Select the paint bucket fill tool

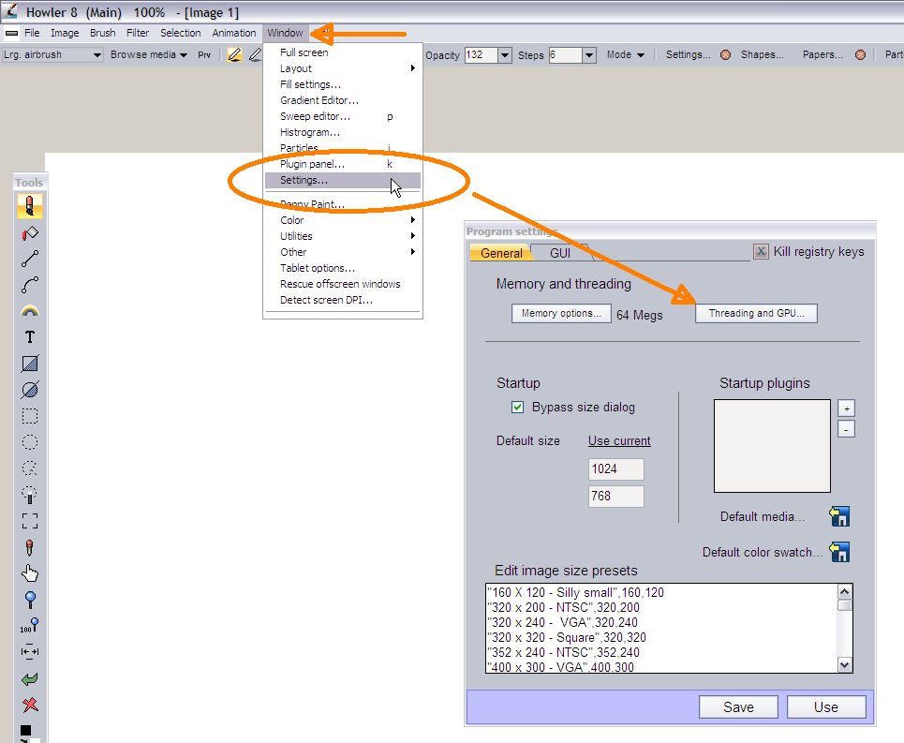pos(30,232)
